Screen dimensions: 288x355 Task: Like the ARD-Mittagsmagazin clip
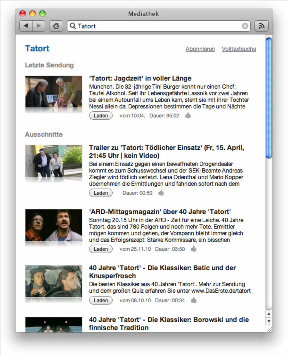coord(194,249)
